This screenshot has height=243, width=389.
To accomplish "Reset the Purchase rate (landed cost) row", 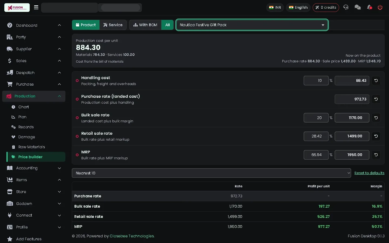I will (376, 99).
